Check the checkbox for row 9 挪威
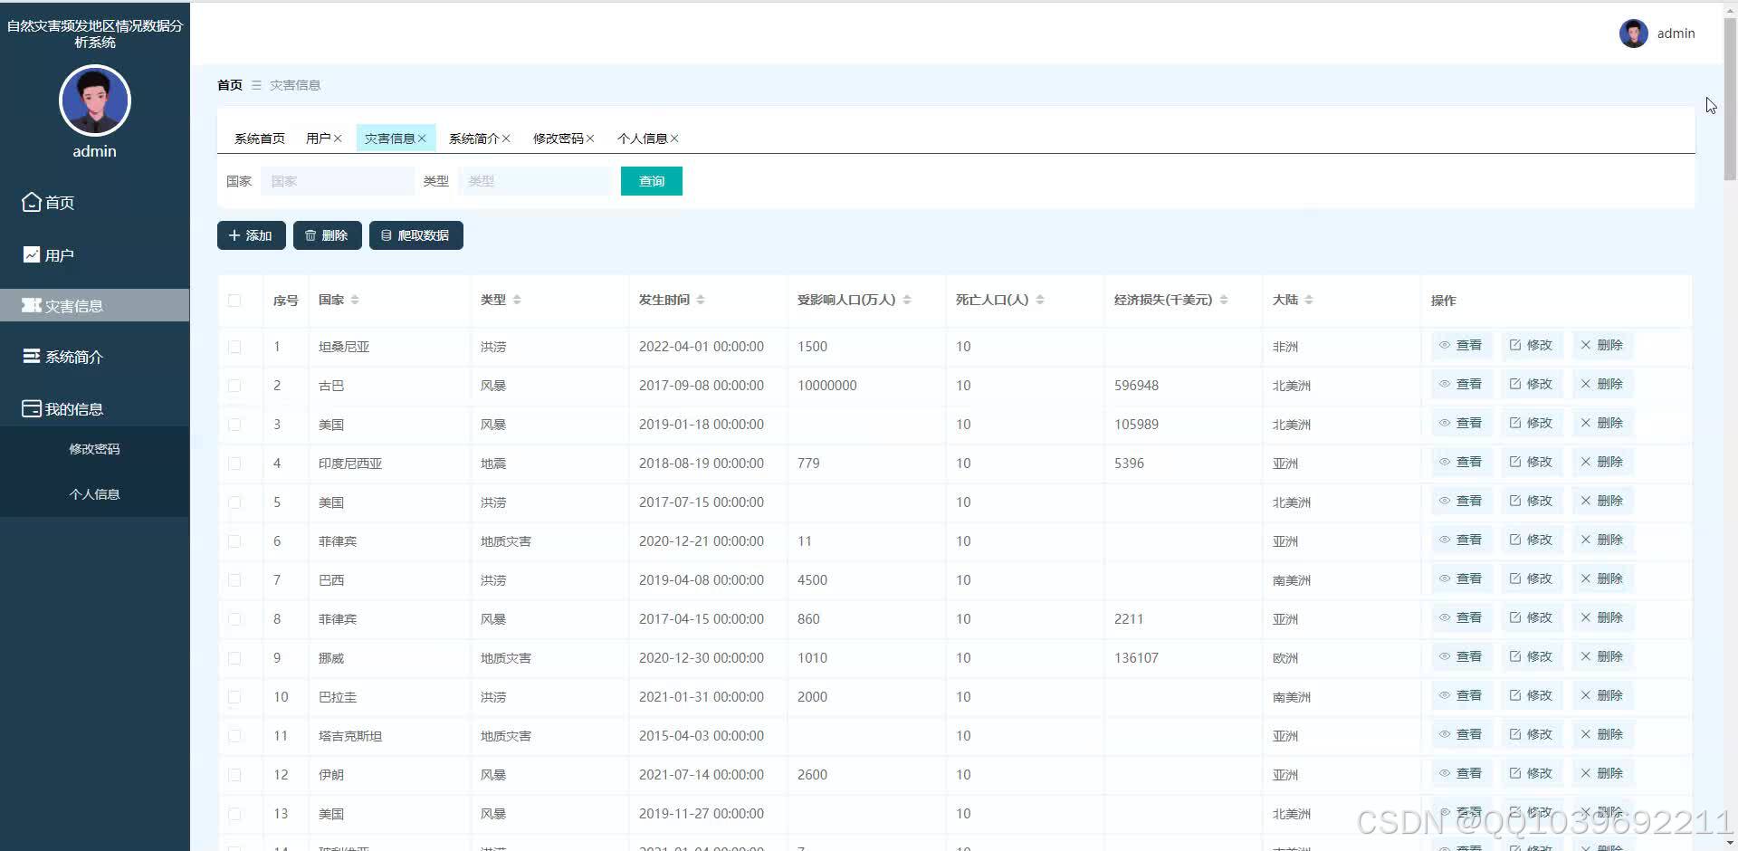The image size is (1738, 851). pos(234,658)
